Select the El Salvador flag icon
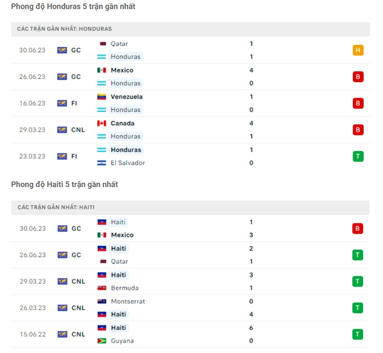 [101, 163]
